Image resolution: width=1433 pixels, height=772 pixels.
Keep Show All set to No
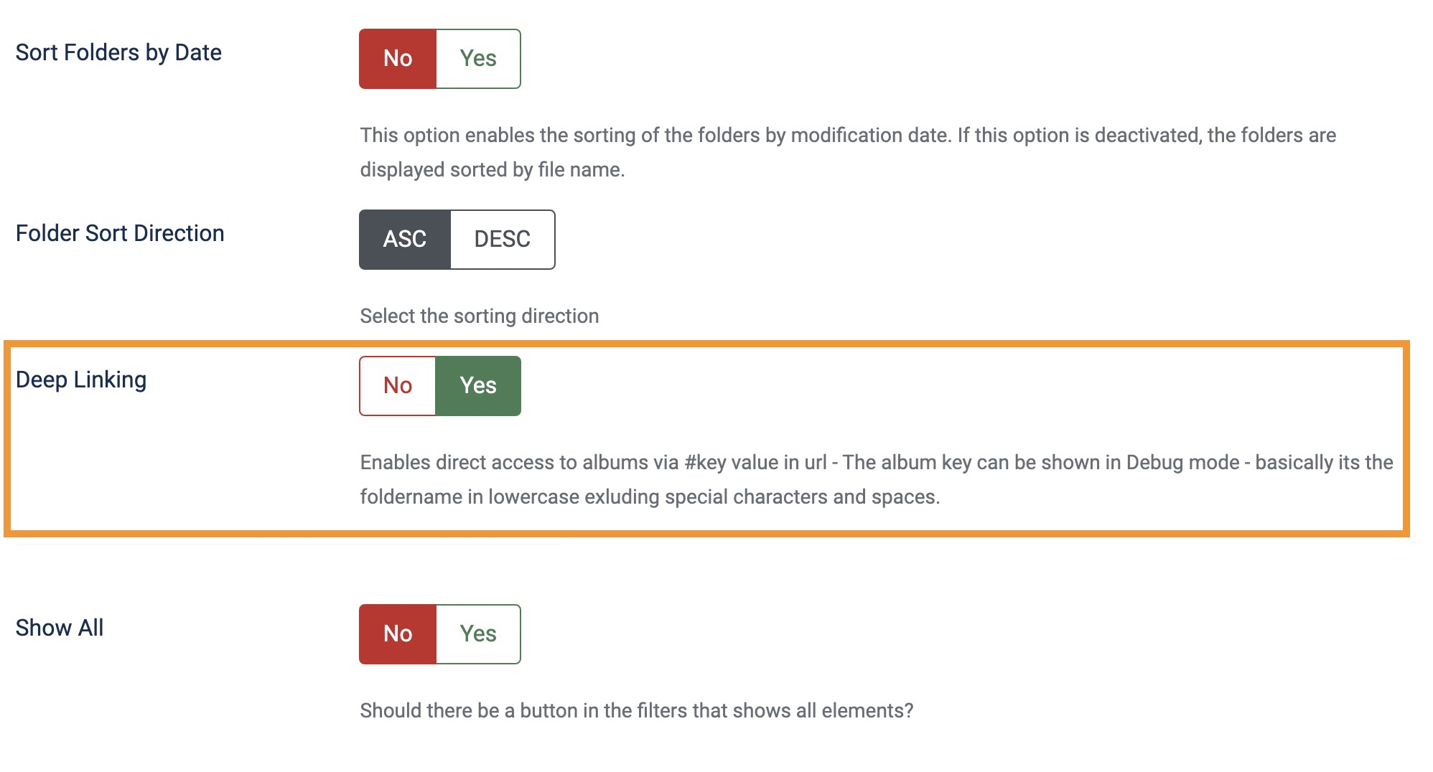398,634
